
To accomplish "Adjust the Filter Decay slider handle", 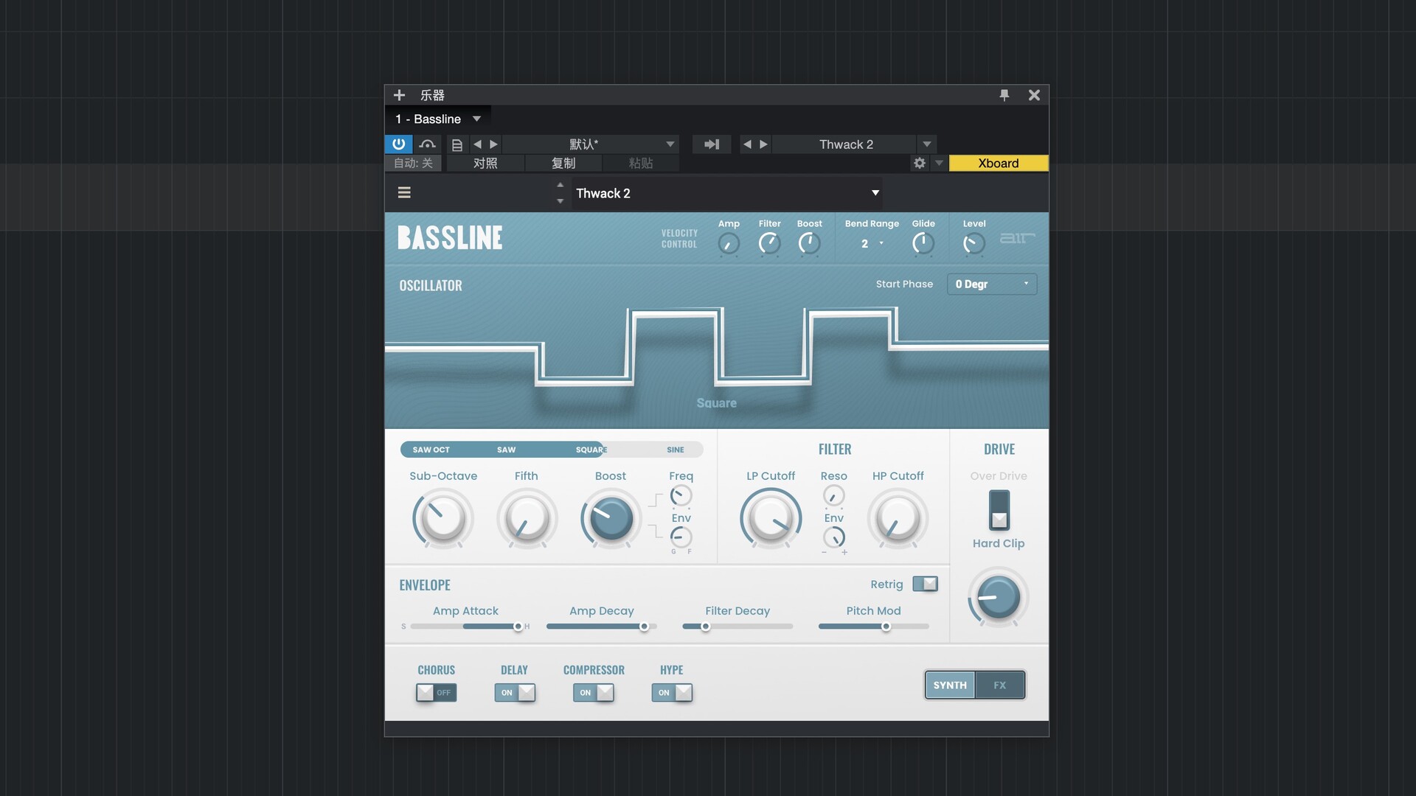I will click(706, 627).
